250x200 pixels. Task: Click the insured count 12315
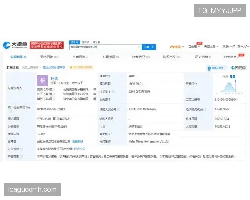coord(41,134)
